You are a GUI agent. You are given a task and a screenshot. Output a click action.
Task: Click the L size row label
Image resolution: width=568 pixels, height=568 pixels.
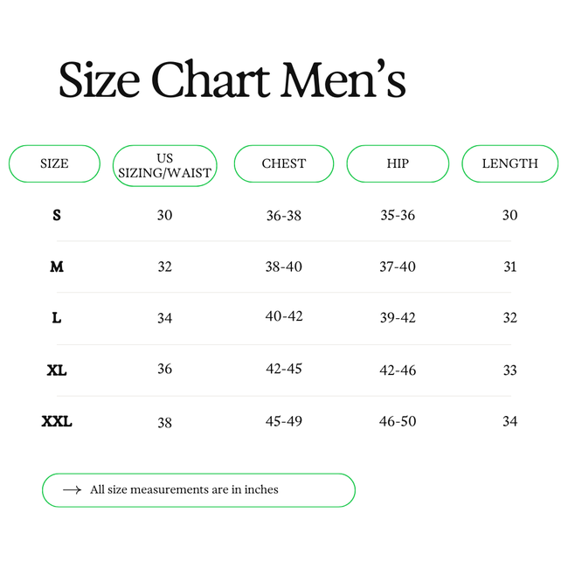pyautogui.click(x=57, y=318)
